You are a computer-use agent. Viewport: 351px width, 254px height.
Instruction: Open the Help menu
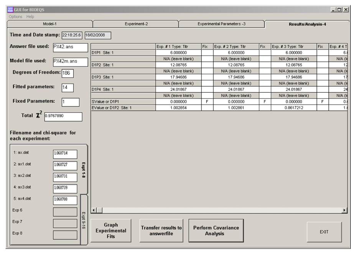[30, 16]
